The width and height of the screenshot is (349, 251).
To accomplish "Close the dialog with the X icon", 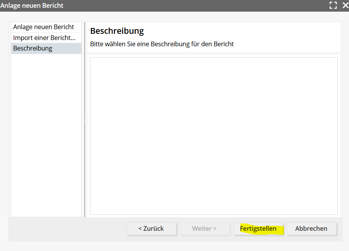I will (x=345, y=5).
